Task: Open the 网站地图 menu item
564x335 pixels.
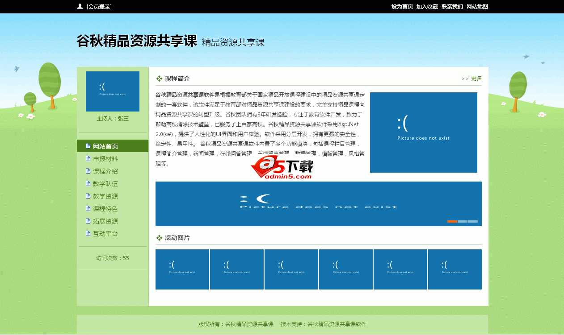Action: [477, 7]
